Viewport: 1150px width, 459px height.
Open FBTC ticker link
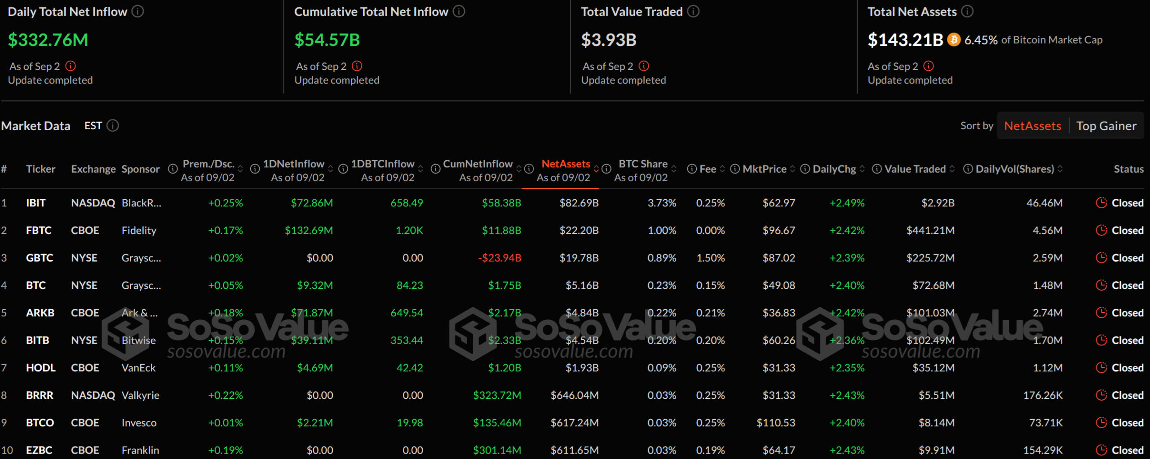coord(39,230)
